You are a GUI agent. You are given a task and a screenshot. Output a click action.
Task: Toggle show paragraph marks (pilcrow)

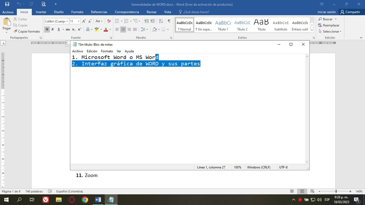169,21
